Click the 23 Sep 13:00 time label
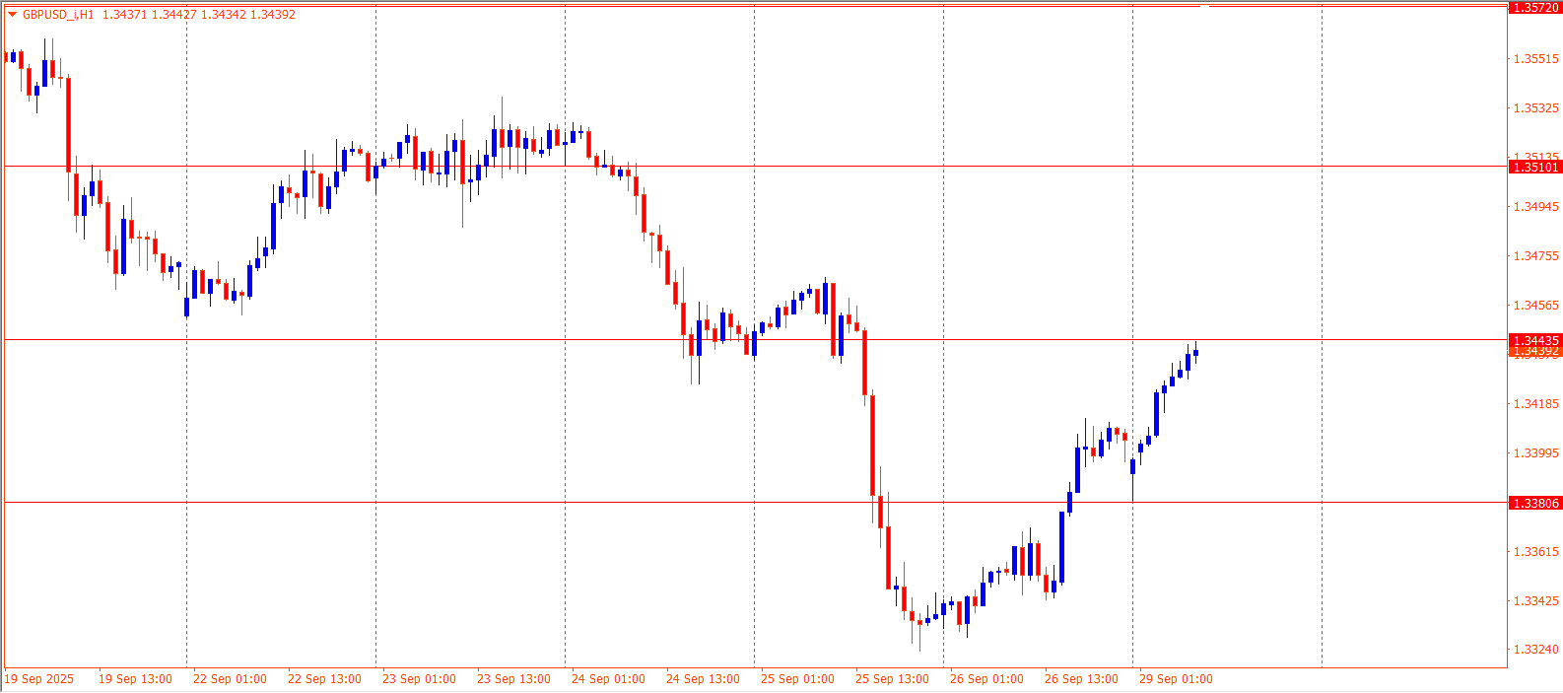Screen dimensions: 1563x693 513,679
